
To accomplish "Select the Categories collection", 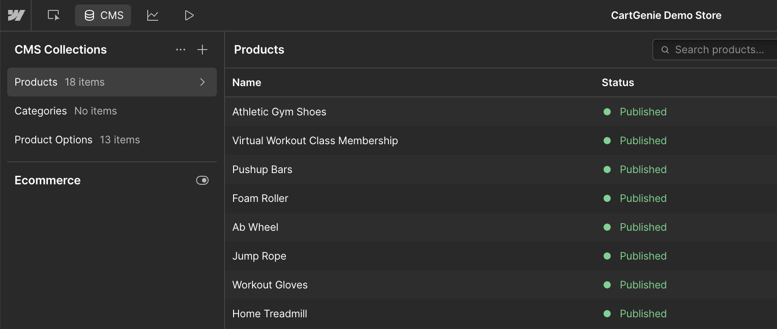I will tap(112, 111).
